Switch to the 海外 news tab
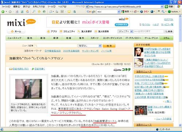 point(82,38)
